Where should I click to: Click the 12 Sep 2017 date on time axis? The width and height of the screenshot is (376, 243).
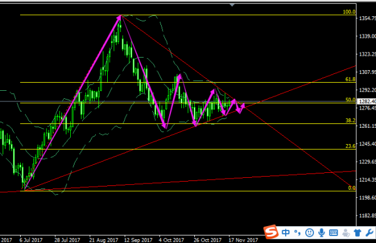tap(138, 240)
